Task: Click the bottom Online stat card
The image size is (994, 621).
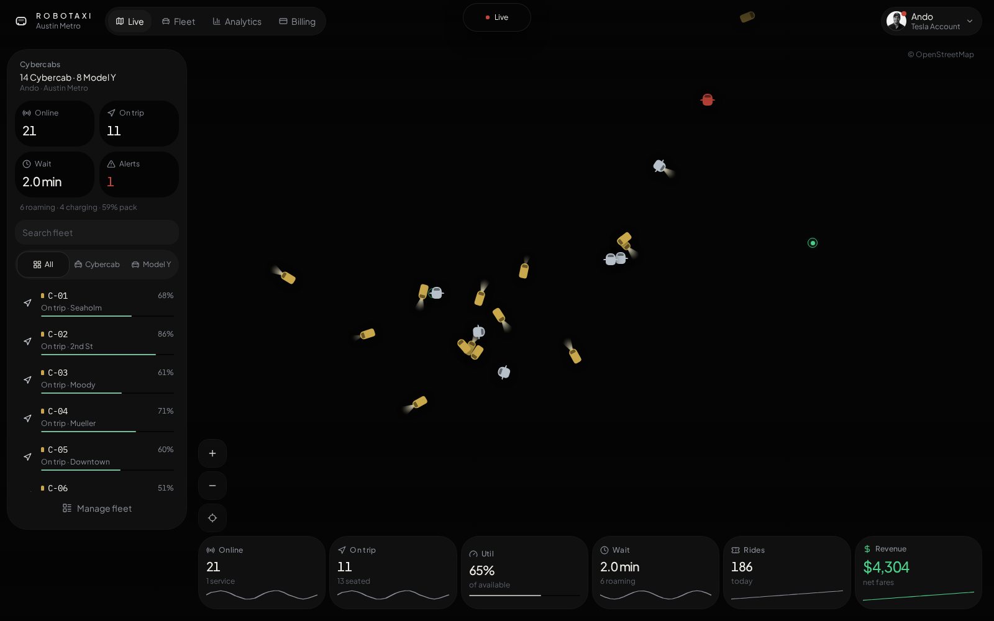Action: tap(262, 573)
